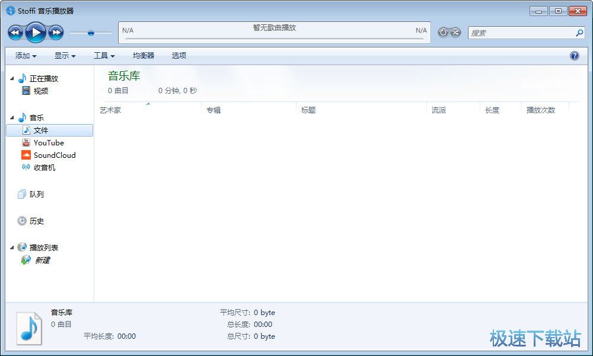Open the 添加 dropdown menu
The height and width of the screenshot is (356, 593).
pyautogui.click(x=25, y=55)
